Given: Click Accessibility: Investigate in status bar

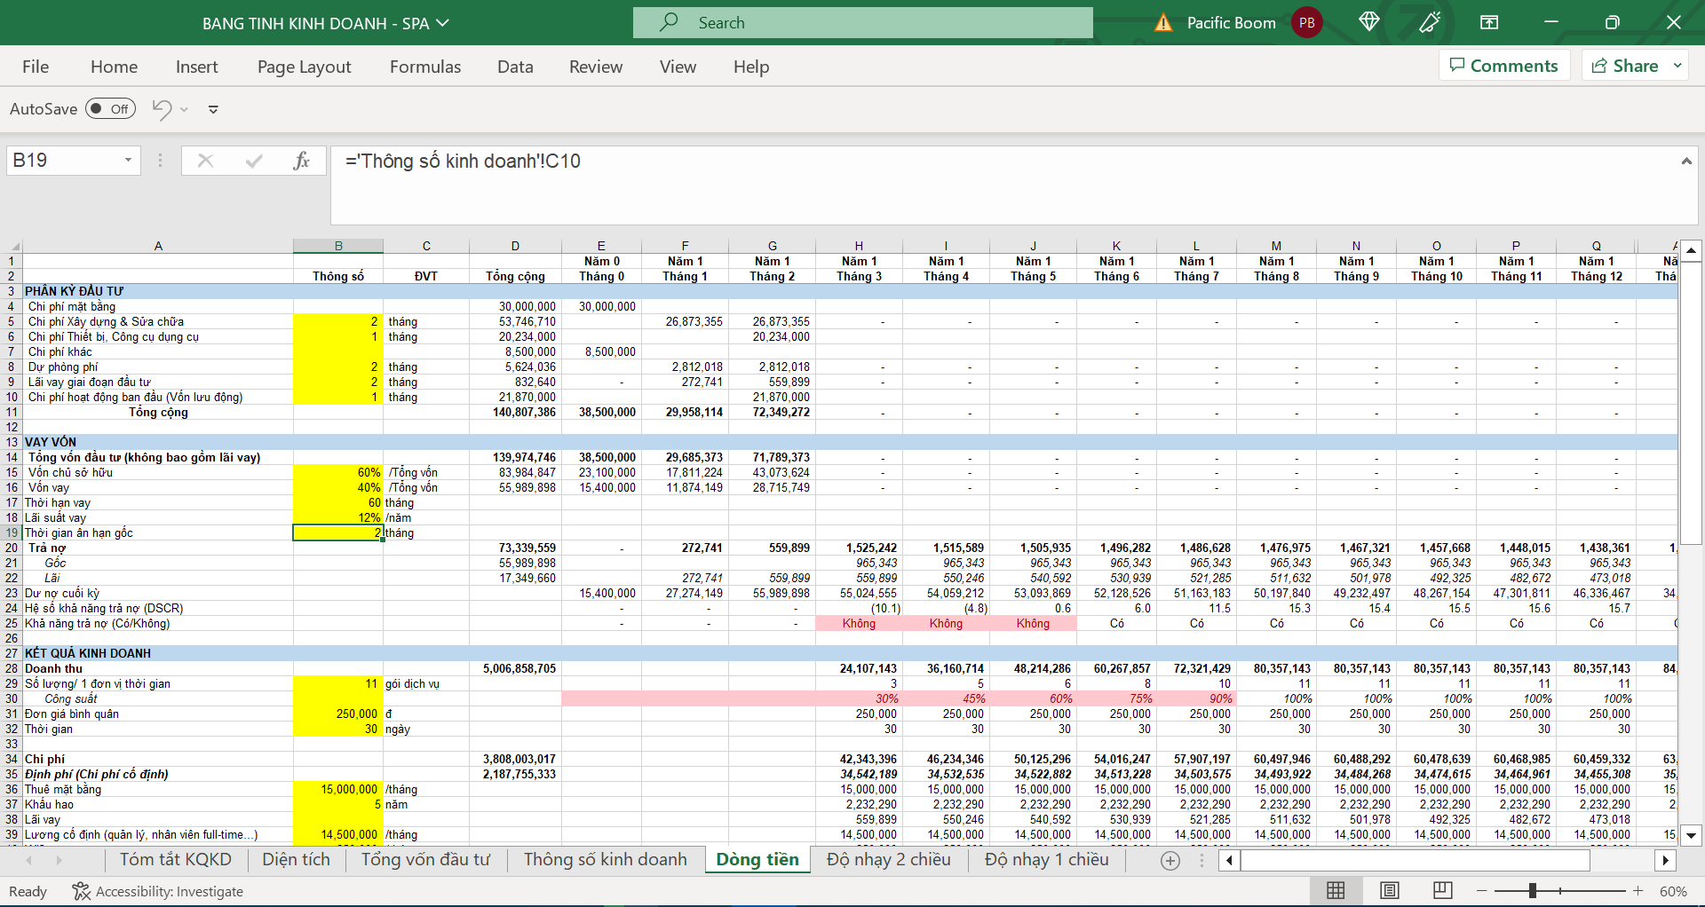Looking at the screenshot, I should click(x=158, y=891).
